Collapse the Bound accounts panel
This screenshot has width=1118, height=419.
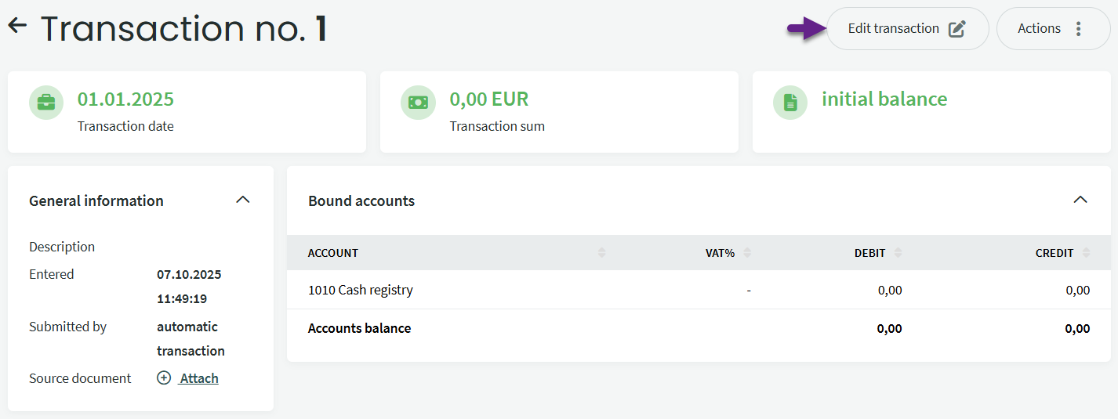[1080, 200]
